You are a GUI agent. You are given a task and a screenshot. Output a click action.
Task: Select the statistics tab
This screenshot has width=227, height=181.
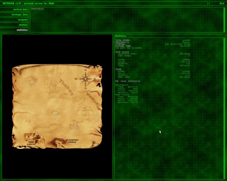14,30
